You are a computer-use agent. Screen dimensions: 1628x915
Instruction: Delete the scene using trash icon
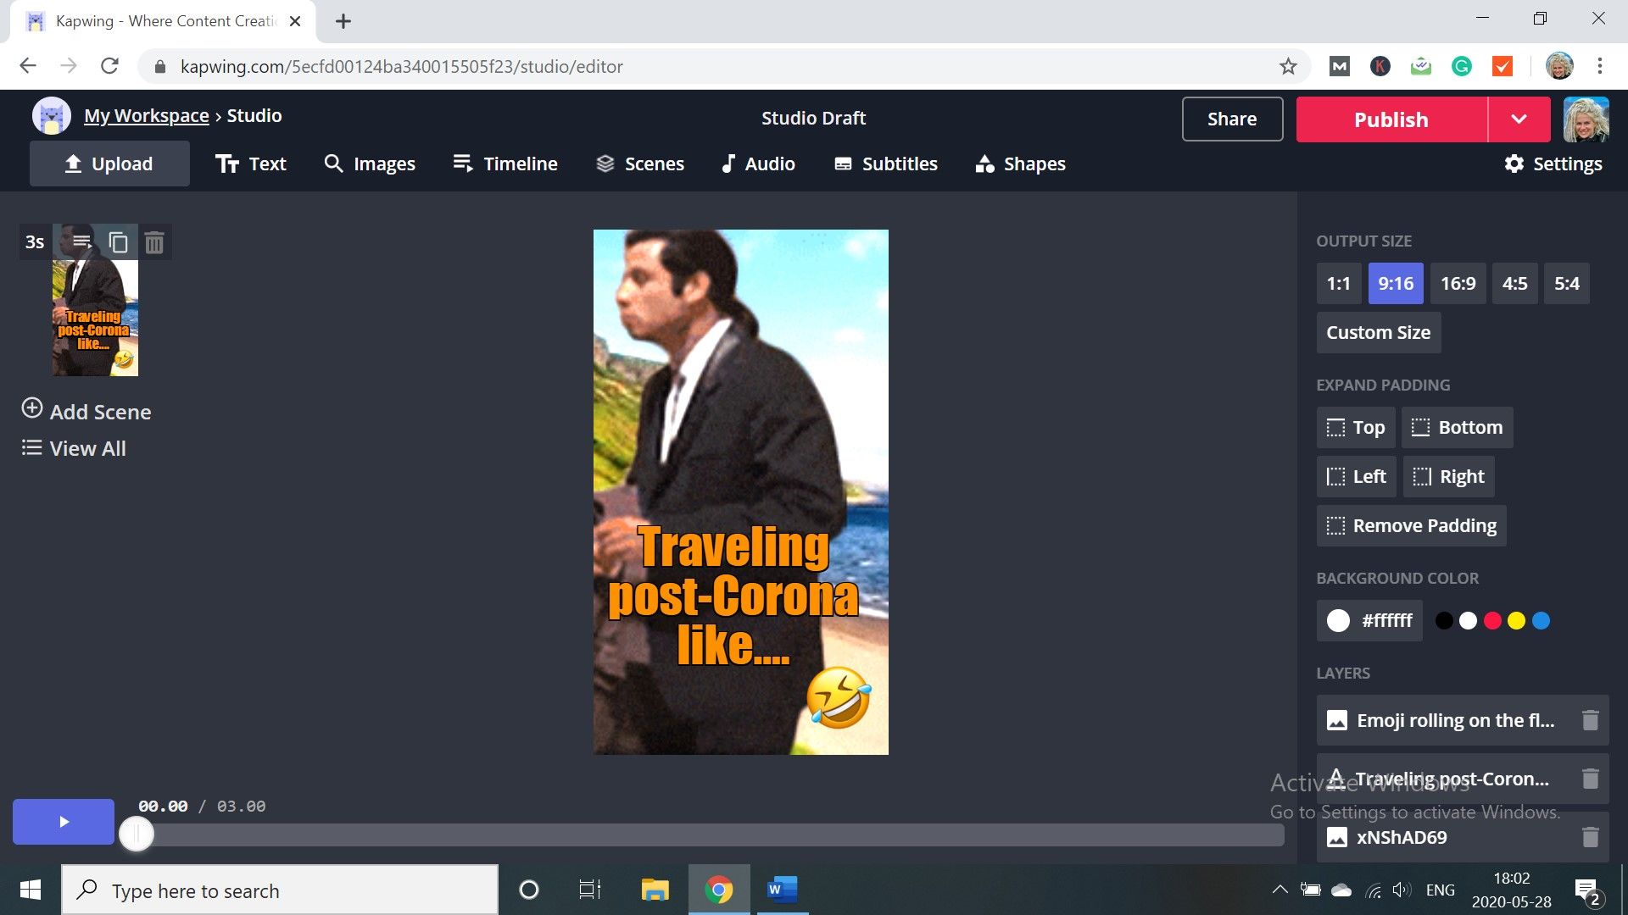pos(153,243)
